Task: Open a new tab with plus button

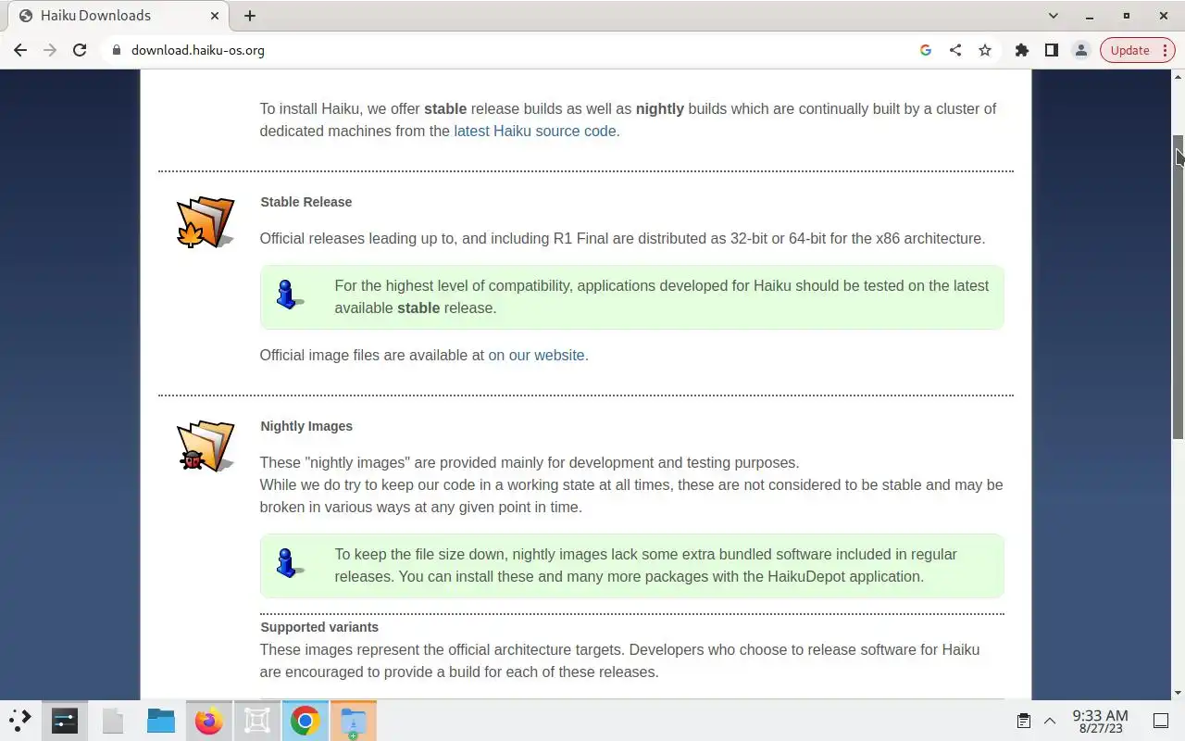Action: (250, 16)
